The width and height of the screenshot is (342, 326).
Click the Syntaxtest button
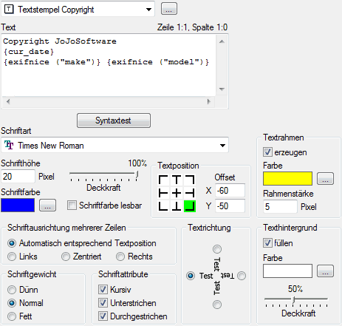click(x=114, y=120)
